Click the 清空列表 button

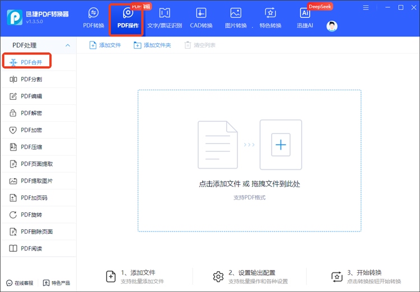[x=200, y=45]
